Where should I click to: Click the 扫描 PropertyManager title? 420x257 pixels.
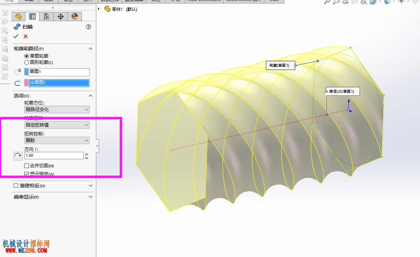pyautogui.click(x=28, y=27)
